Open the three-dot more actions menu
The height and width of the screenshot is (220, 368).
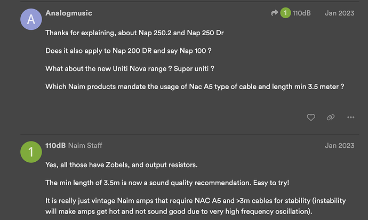[x=350, y=117]
